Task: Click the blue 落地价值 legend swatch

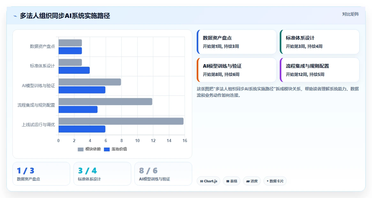Action: [107, 149]
